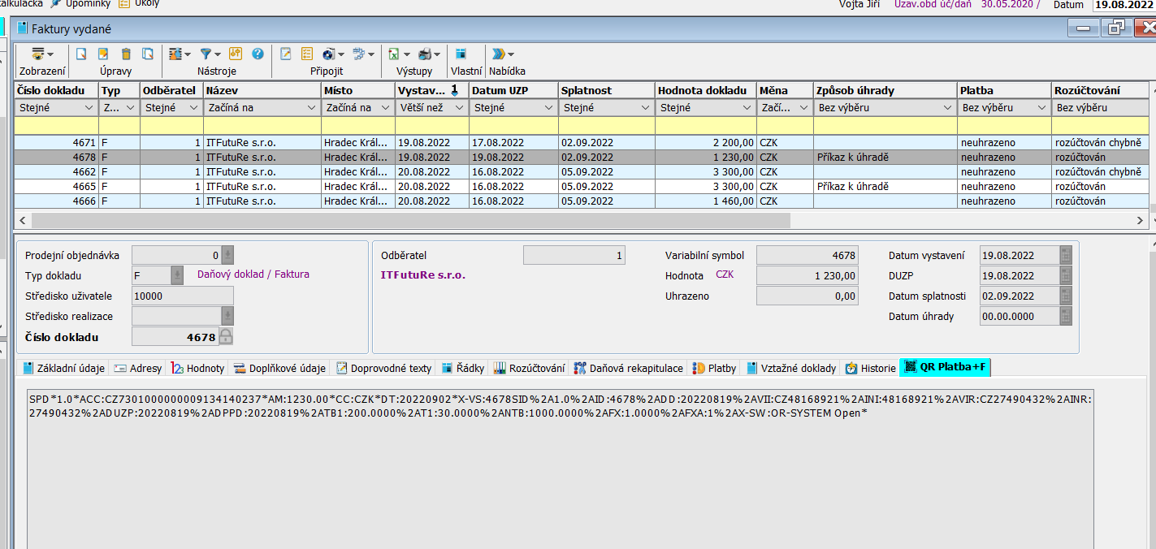Click the Vlastní toolbar icon

tap(461, 54)
